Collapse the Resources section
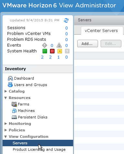This screenshot has width=124, height=154. [x=6, y=98]
